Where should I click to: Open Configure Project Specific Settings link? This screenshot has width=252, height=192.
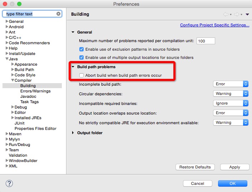pos(214,25)
